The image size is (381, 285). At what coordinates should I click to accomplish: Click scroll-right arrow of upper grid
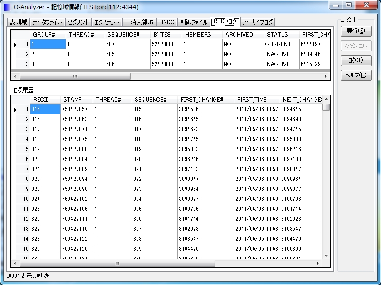click(x=326, y=76)
